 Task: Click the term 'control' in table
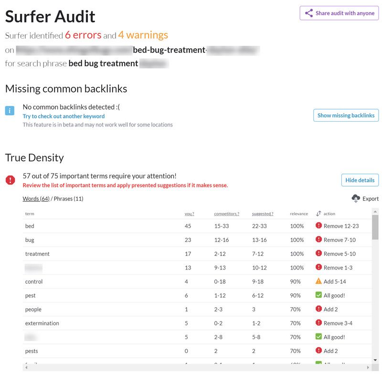(34, 281)
